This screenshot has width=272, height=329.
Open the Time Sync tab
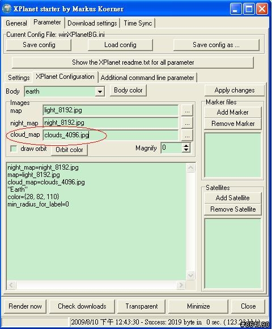(138, 23)
